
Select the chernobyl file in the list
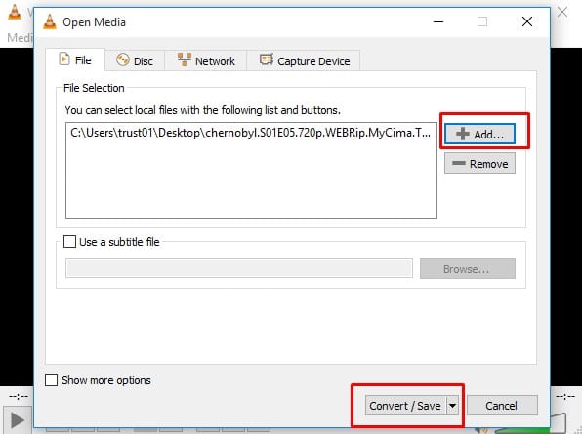pos(251,133)
